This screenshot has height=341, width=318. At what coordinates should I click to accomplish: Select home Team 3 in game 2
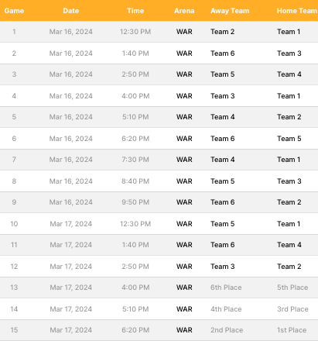289,53
